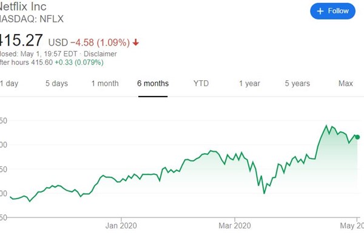Select the 6 months tab
364x243 pixels.
(x=153, y=83)
